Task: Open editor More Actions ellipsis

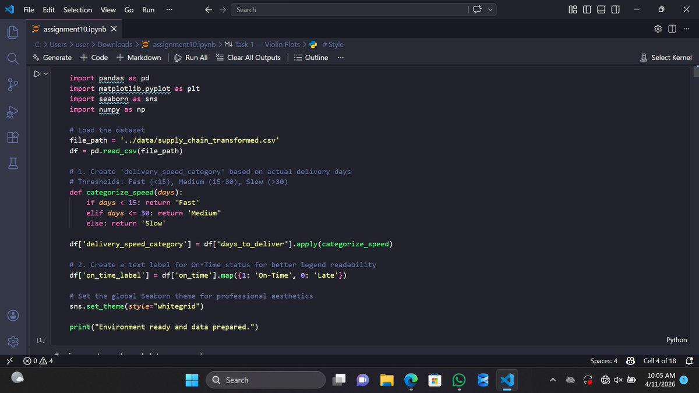Action: (687, 29)
